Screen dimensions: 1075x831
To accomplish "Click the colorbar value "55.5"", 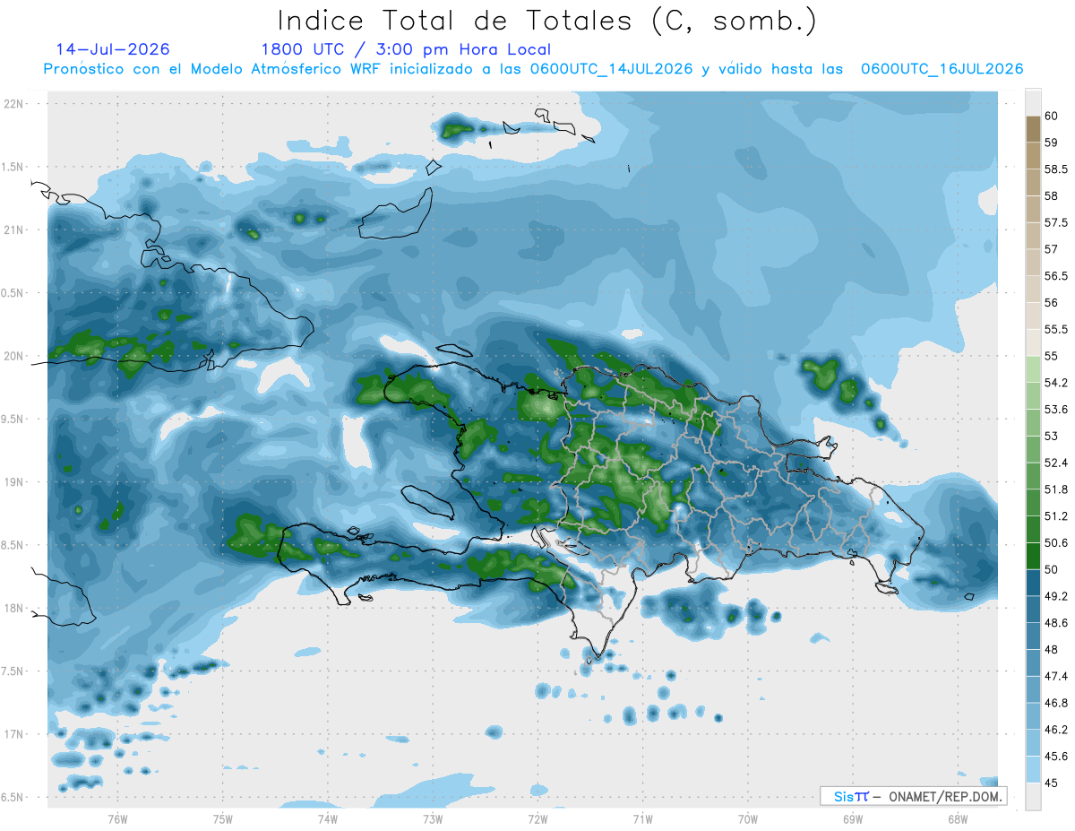I will pos(1057,329).
